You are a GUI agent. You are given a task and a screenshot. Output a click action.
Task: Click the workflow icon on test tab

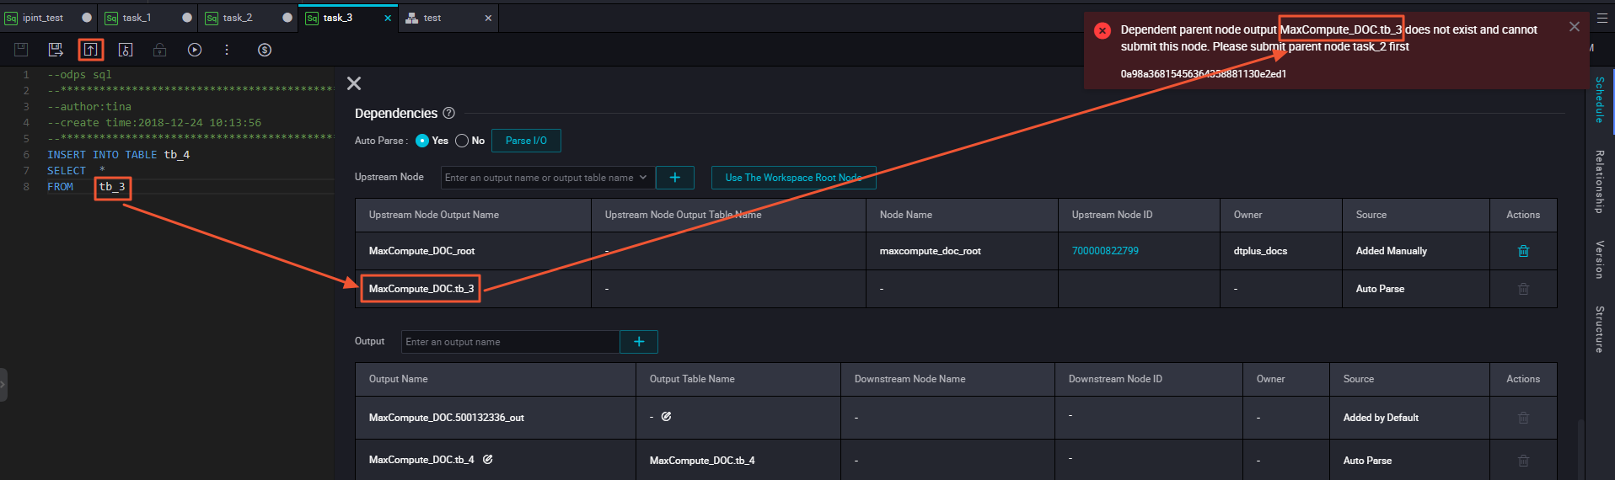411,18
